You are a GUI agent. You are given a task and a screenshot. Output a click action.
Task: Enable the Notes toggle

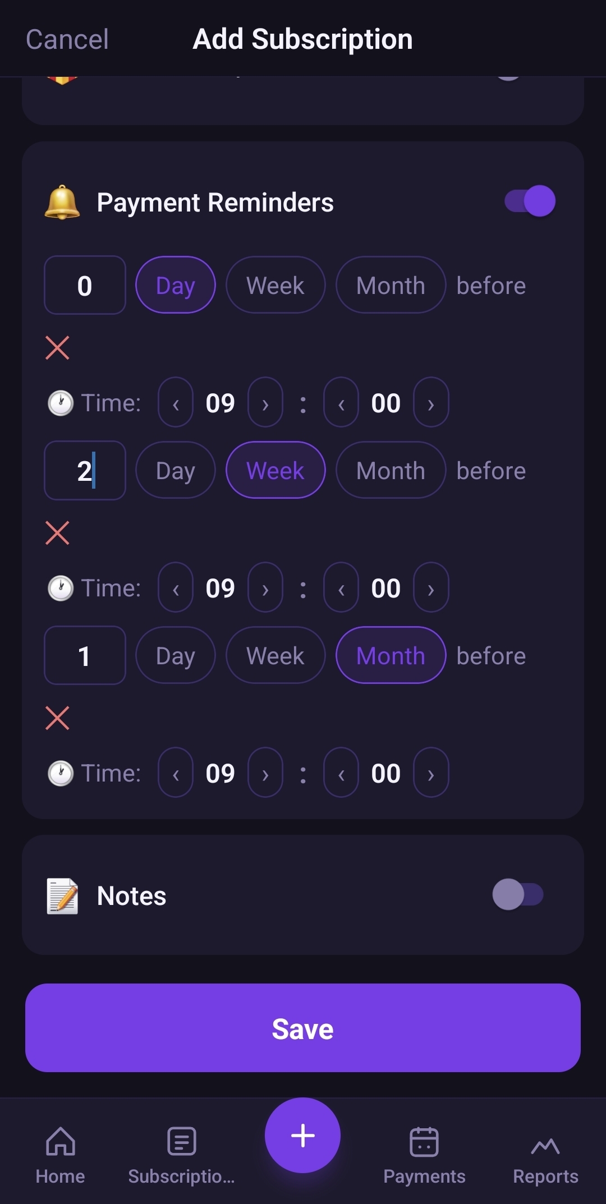click(519, 895)
